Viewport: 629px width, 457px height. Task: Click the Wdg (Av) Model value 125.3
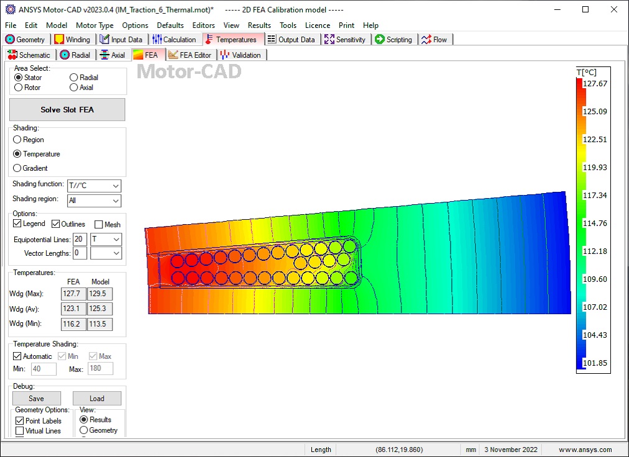coord(99,309)
